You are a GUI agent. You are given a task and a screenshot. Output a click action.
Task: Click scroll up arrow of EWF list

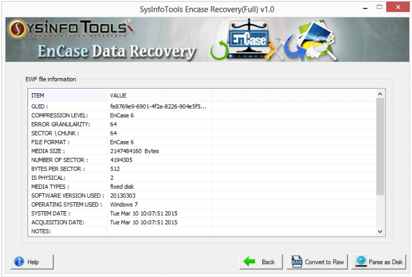coord(380,94)
